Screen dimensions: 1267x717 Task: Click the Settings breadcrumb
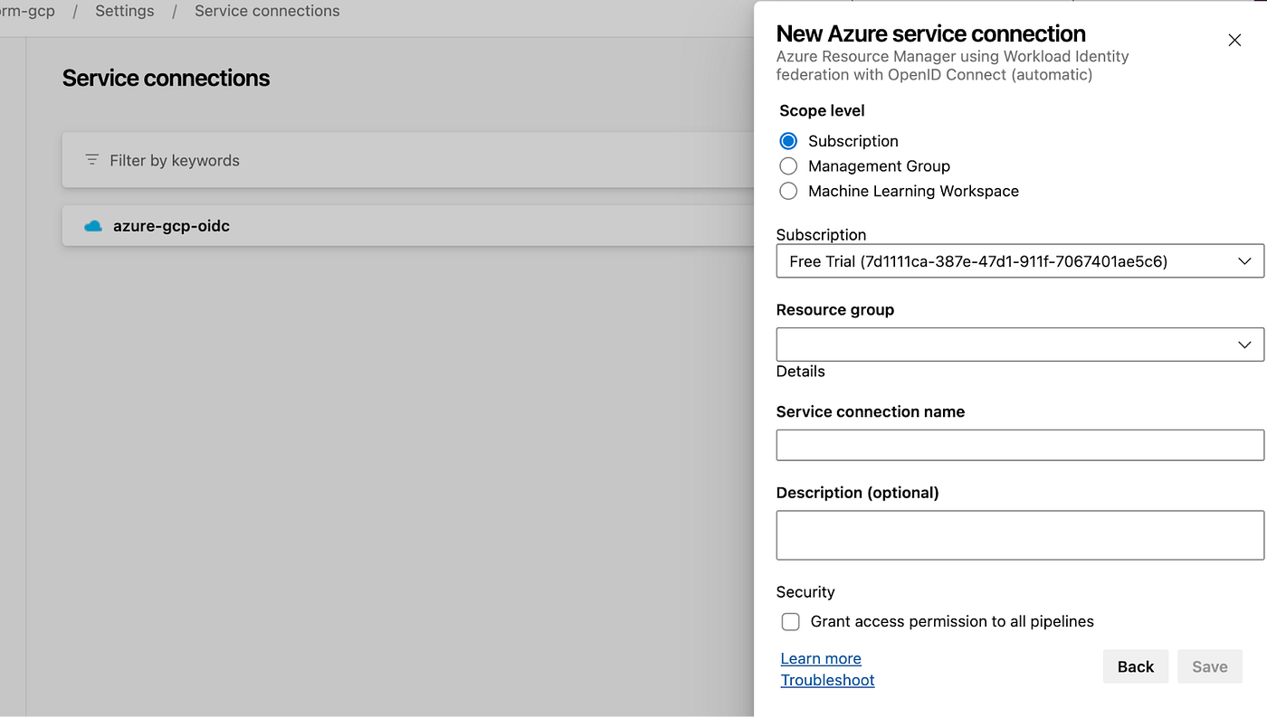coord(125,11)
